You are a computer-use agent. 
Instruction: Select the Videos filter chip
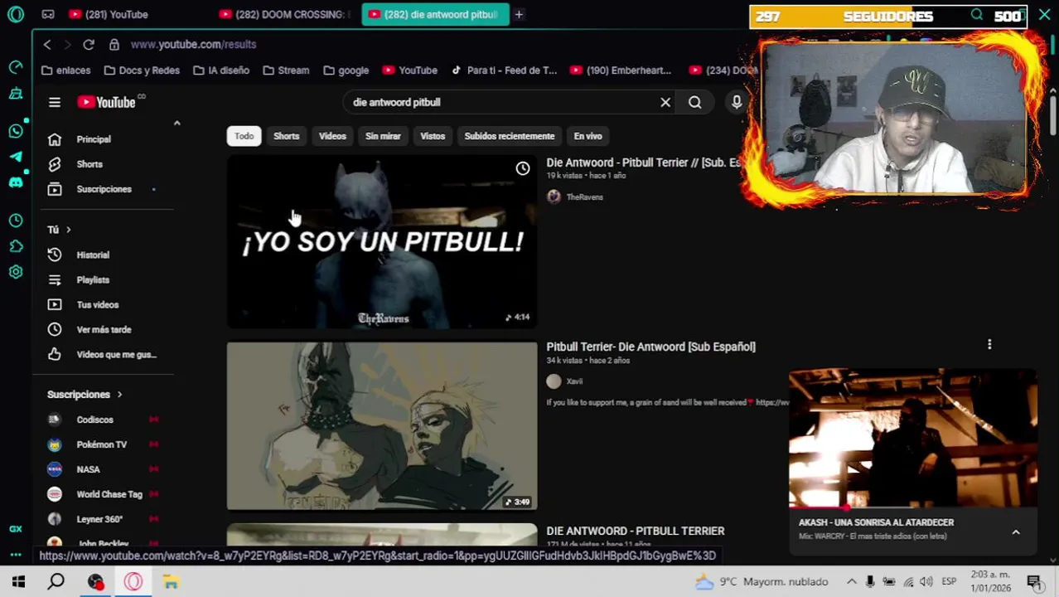coord(332,136)
